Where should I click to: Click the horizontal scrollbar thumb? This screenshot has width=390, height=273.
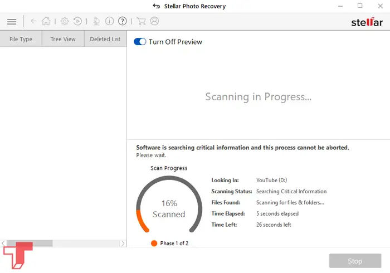point(30,243)
